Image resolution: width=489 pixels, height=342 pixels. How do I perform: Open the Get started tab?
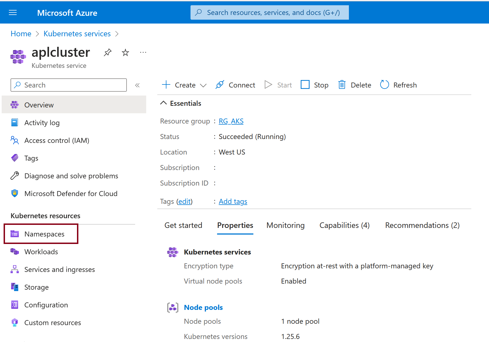click(183, 225)
